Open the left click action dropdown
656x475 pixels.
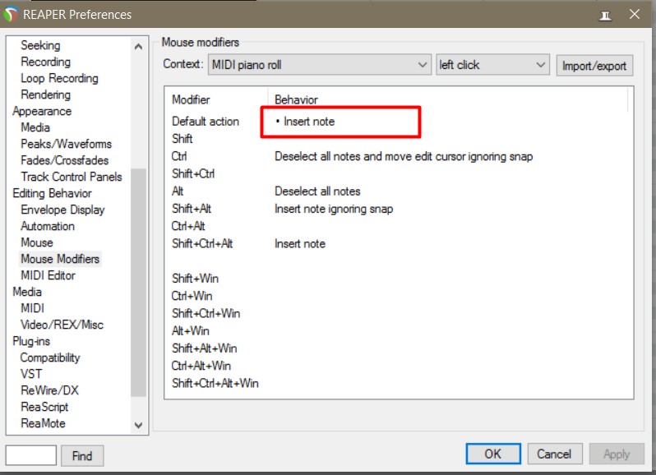[x=492, y=65]
